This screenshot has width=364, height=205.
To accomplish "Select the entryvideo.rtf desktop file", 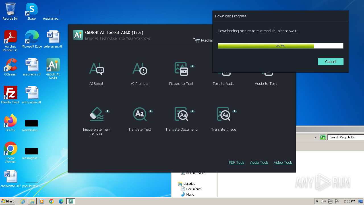I will [x=32, y=95].
